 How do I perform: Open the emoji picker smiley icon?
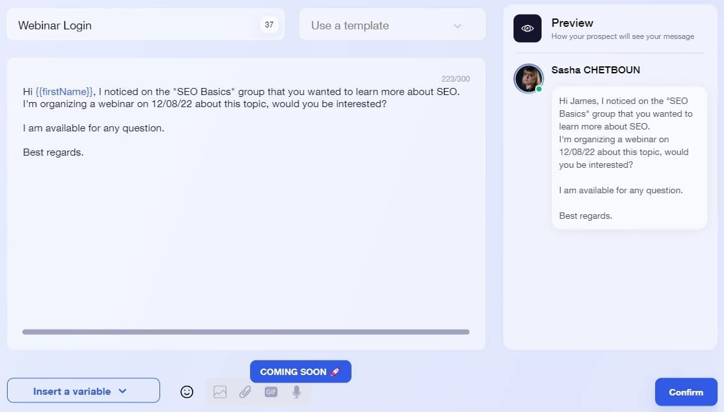[186, 392]
